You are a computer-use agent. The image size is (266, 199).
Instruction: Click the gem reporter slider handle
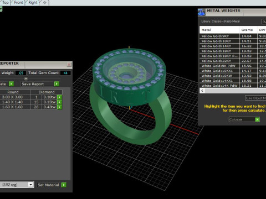point(26,78)
